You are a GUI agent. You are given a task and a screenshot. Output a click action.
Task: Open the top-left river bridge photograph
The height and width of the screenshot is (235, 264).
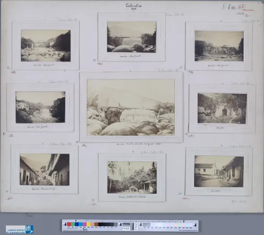point(46,46)
